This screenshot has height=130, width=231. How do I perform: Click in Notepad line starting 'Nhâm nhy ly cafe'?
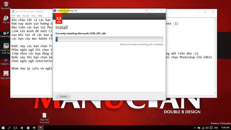(x=32, y=68)
